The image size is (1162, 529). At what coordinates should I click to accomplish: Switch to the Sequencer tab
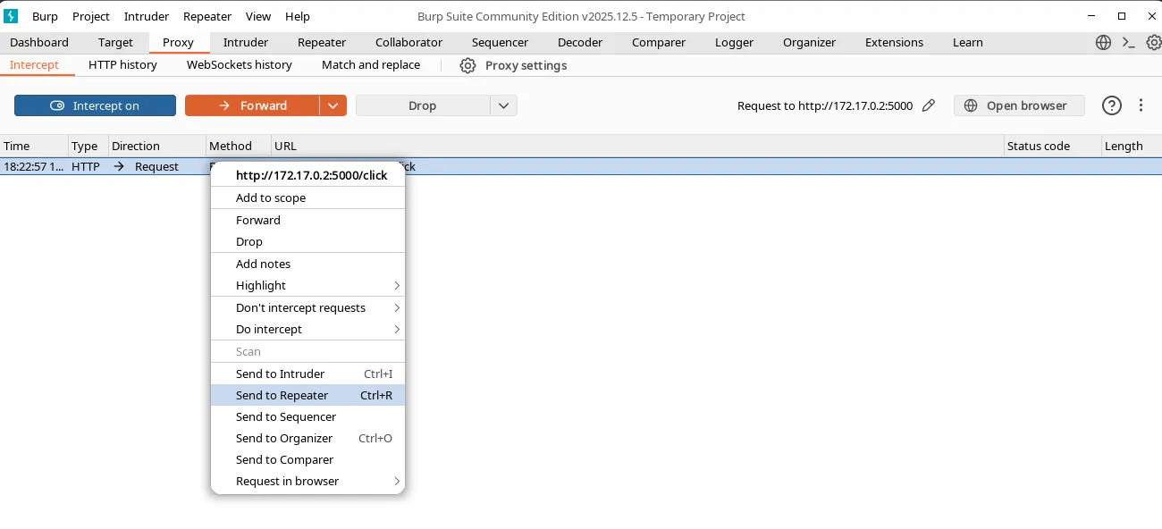point(501,42)
